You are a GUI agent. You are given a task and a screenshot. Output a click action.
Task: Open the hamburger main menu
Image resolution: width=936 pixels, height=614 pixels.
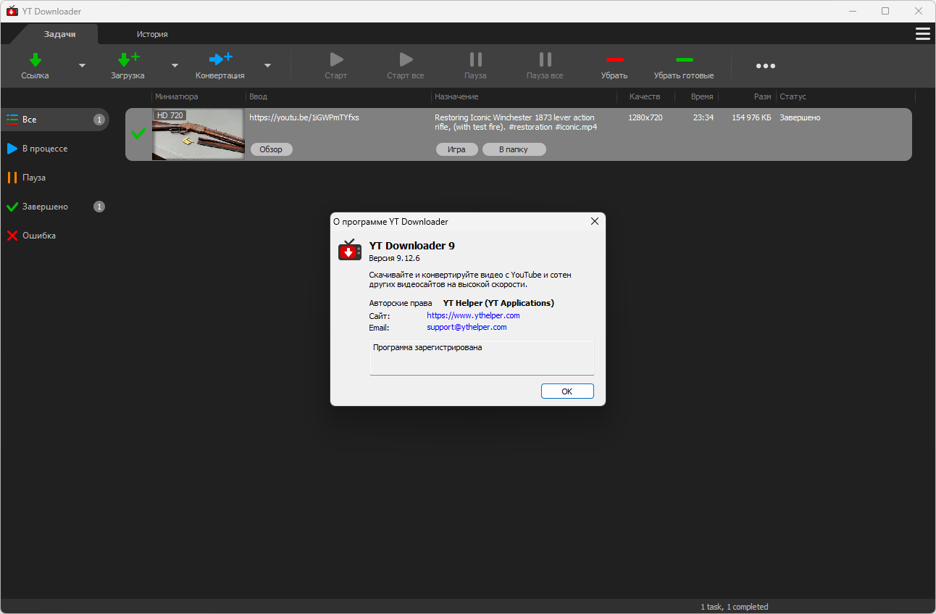[923, 34]
